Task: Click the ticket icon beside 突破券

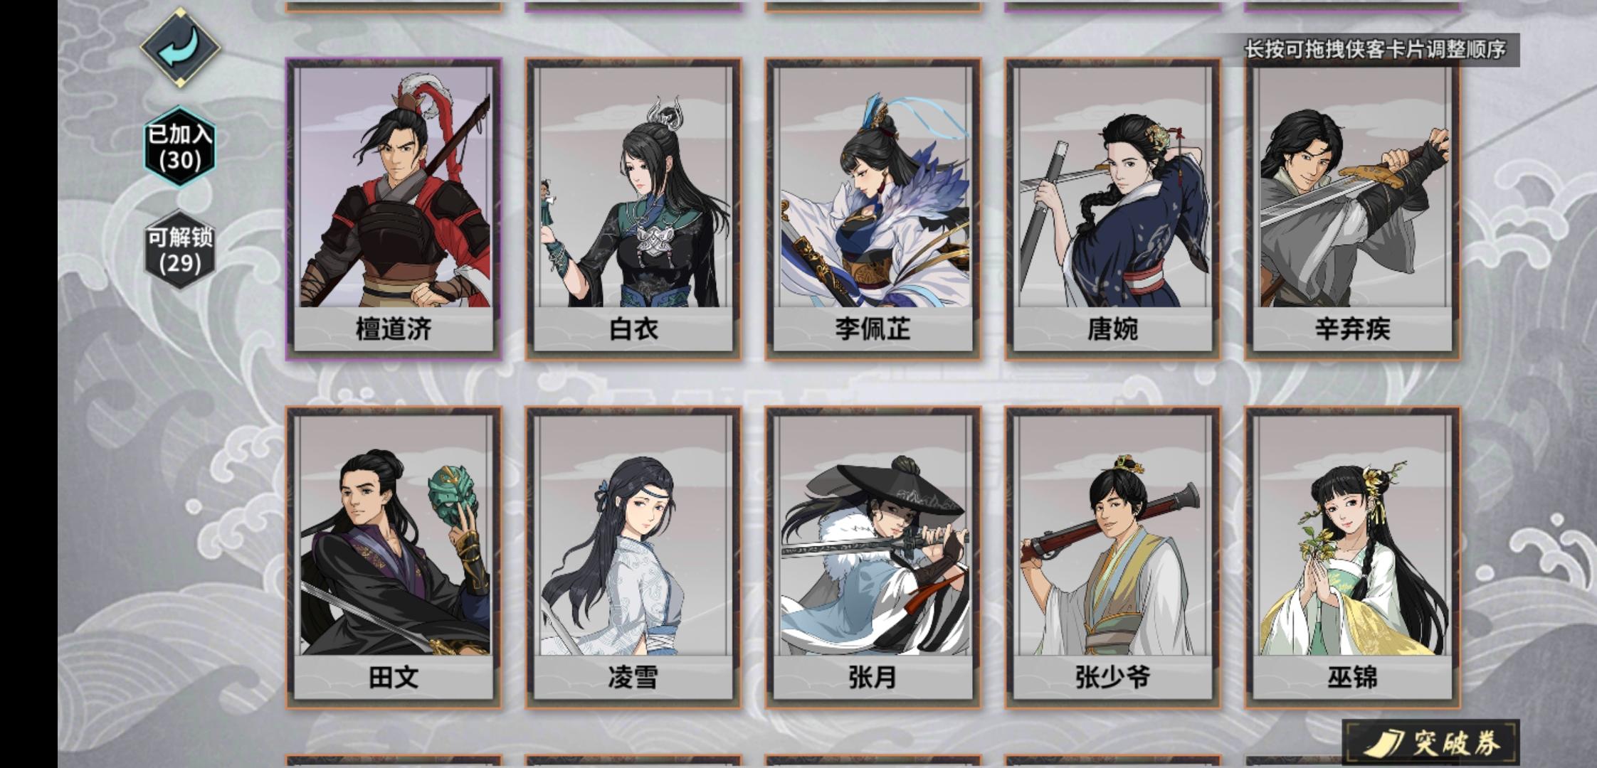Action: coord(1384,743)
